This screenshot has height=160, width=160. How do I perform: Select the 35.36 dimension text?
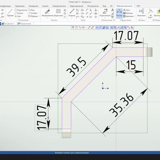pyautogui.click(x=121, y=105)
